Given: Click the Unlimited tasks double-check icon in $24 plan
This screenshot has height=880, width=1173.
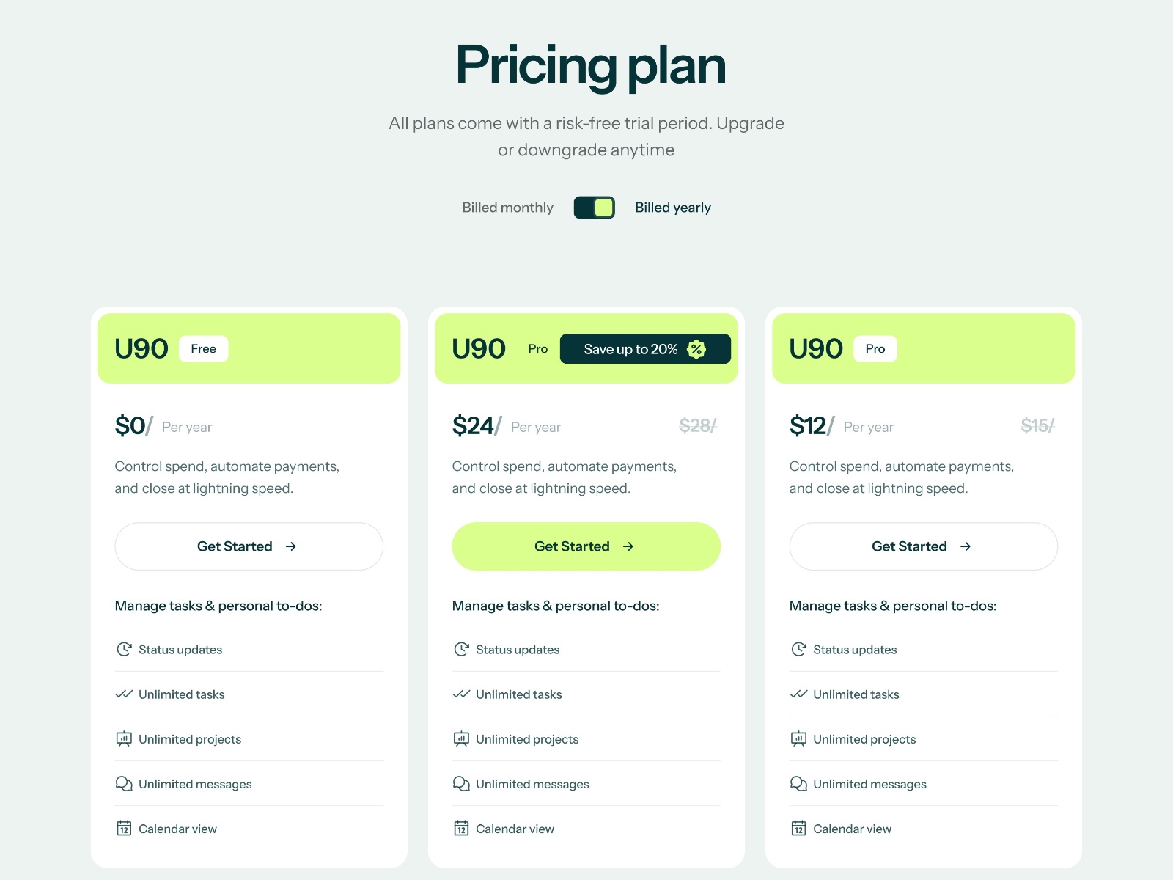Looking at the screenshot, I should [461, 694].
